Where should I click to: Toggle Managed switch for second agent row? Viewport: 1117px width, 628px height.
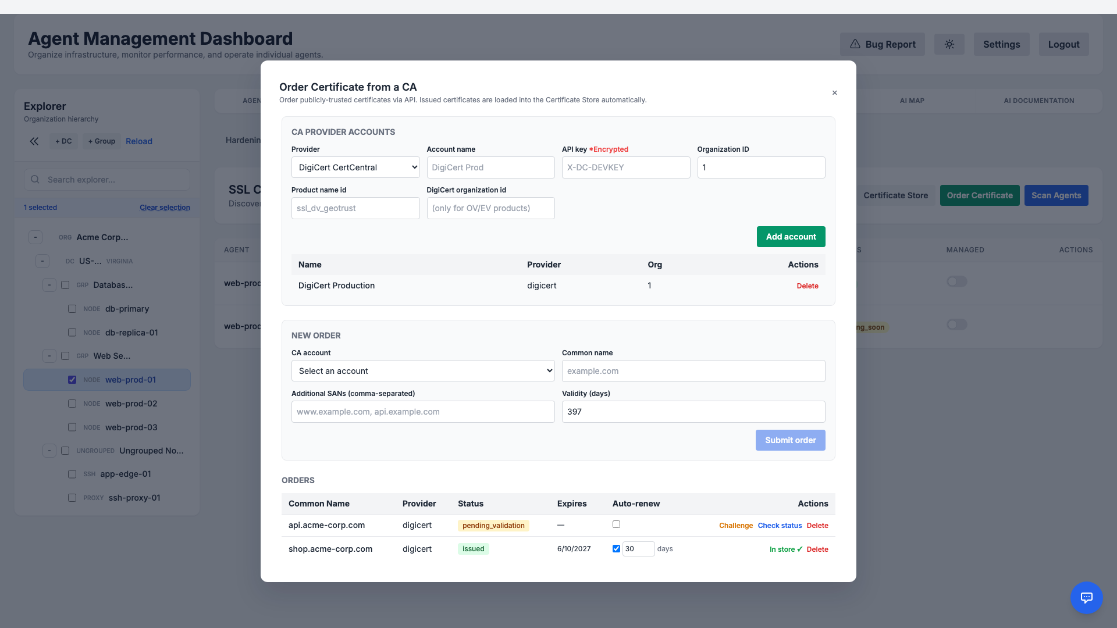[x=956, y=324]
